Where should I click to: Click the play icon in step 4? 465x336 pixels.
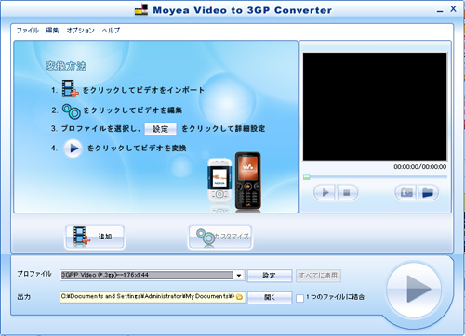pyautogui.click(x=73, y=149)
